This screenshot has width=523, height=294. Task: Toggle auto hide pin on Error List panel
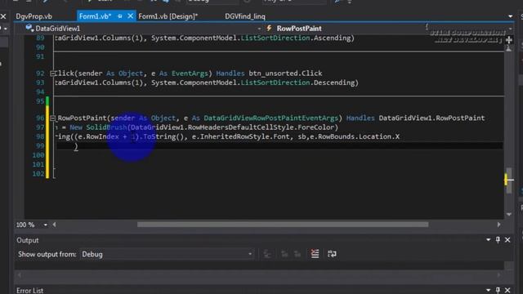(x=498, y=291)
